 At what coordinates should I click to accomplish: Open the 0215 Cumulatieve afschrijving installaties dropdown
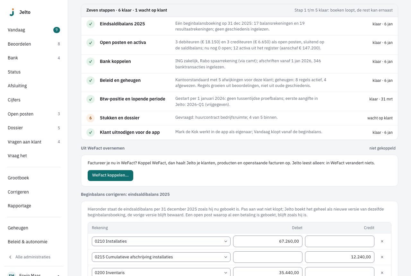point(161,257)
